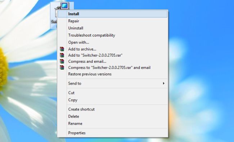This screenshot has height=142, width=234.
Task: Expand the Send to submenu arrow
Action: [x=164, y=84]
